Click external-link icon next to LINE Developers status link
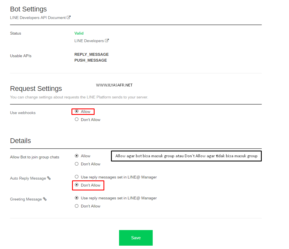 pyautogui.click(x=107, y=41)
